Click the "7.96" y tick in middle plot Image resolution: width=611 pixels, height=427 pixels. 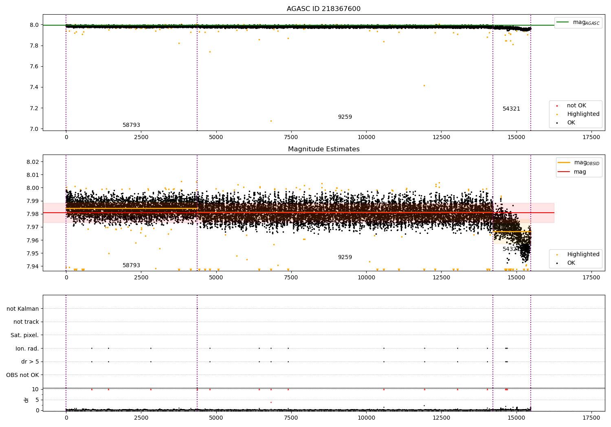coord(33,240)
